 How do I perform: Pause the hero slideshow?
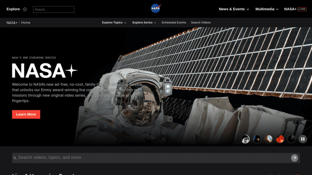(x=303, y=139)
